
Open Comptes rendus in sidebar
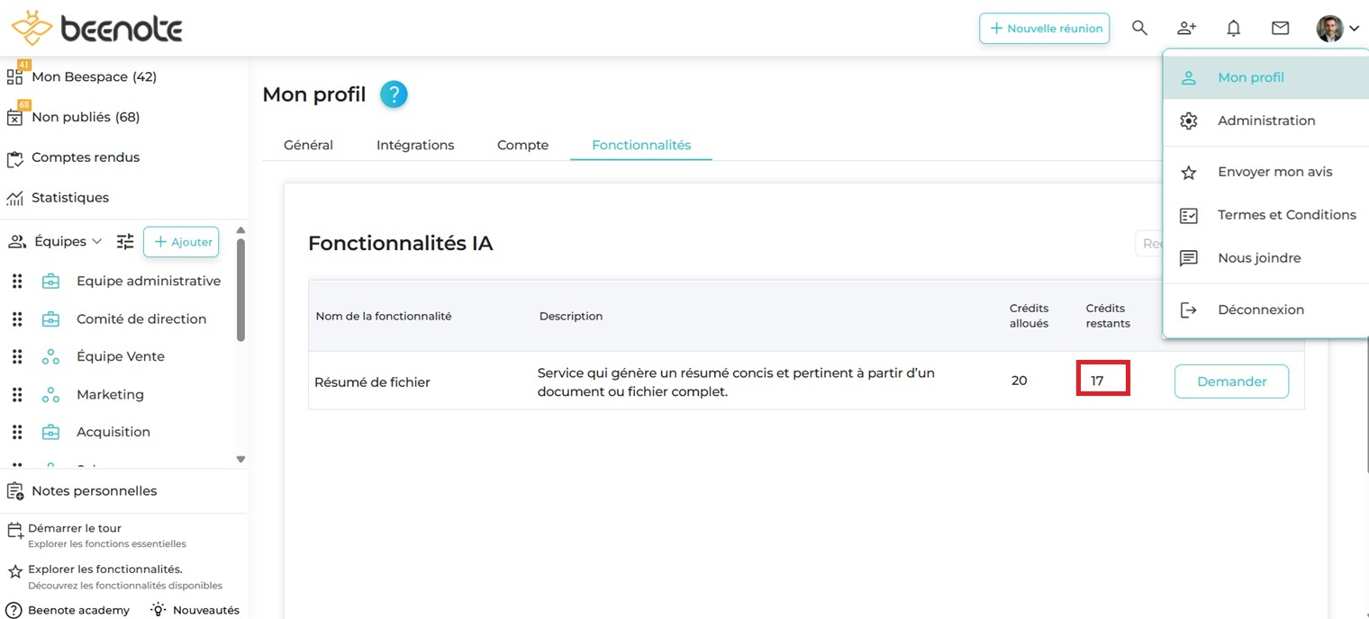85,157
